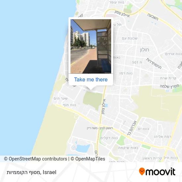This screenshot has width=182, height=182.
Task: Select the רמת אליהו neighborhood label
Action: (162, 137)
